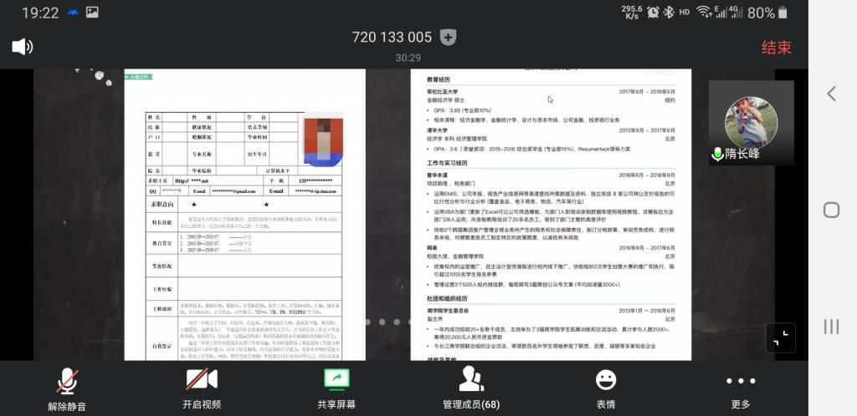Open the More options menu
The height and width of the screenshot is (416, 857).
pos(740,388)
